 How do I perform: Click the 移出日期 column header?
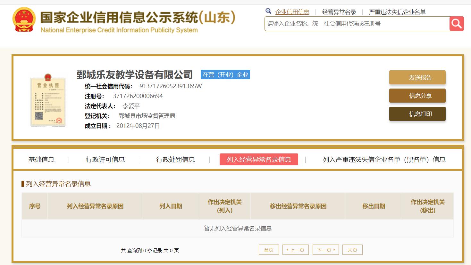pos(374,206)
